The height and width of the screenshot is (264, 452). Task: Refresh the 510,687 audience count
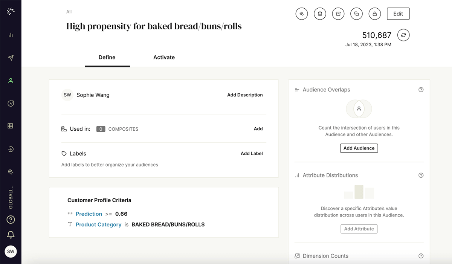tap(403, 35)
